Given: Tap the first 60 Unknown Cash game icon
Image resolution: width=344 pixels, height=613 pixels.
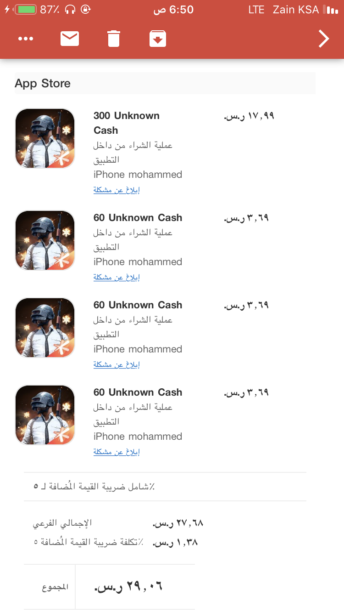Looking at the screenshot, I should (45, 240).
